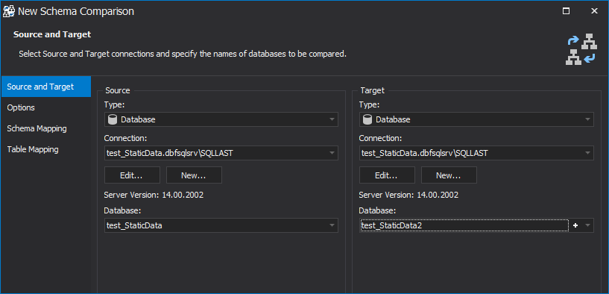Click New button under Target connection

tap(449, 175)
